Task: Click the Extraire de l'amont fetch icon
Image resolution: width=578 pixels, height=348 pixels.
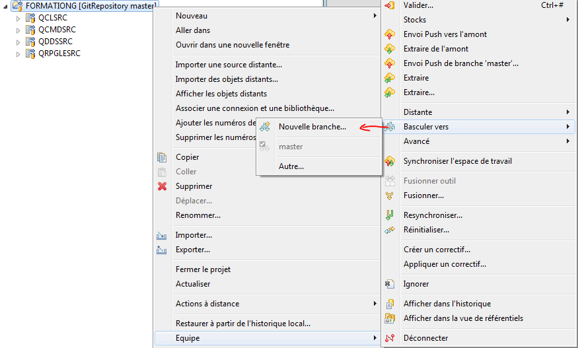Action: pyautogui.click(x=390, y=49)
